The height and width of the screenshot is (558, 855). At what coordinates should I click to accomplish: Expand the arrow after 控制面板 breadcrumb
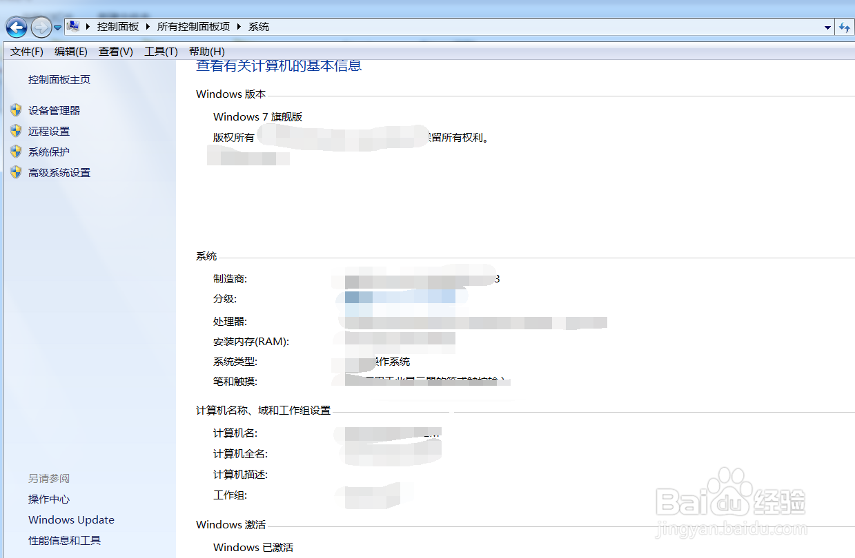click(x=148, y=27)
